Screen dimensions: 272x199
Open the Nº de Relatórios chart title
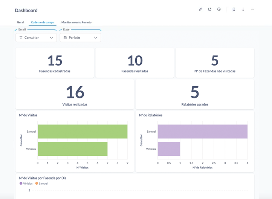click(x=151, y=115)
